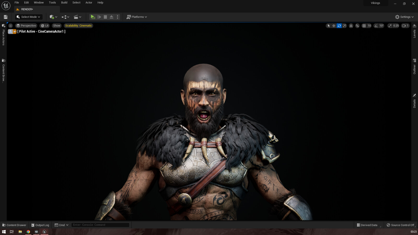The image size is (418, 235).
Task: Open the Content Browser side panel
Action: pos(3,71)
